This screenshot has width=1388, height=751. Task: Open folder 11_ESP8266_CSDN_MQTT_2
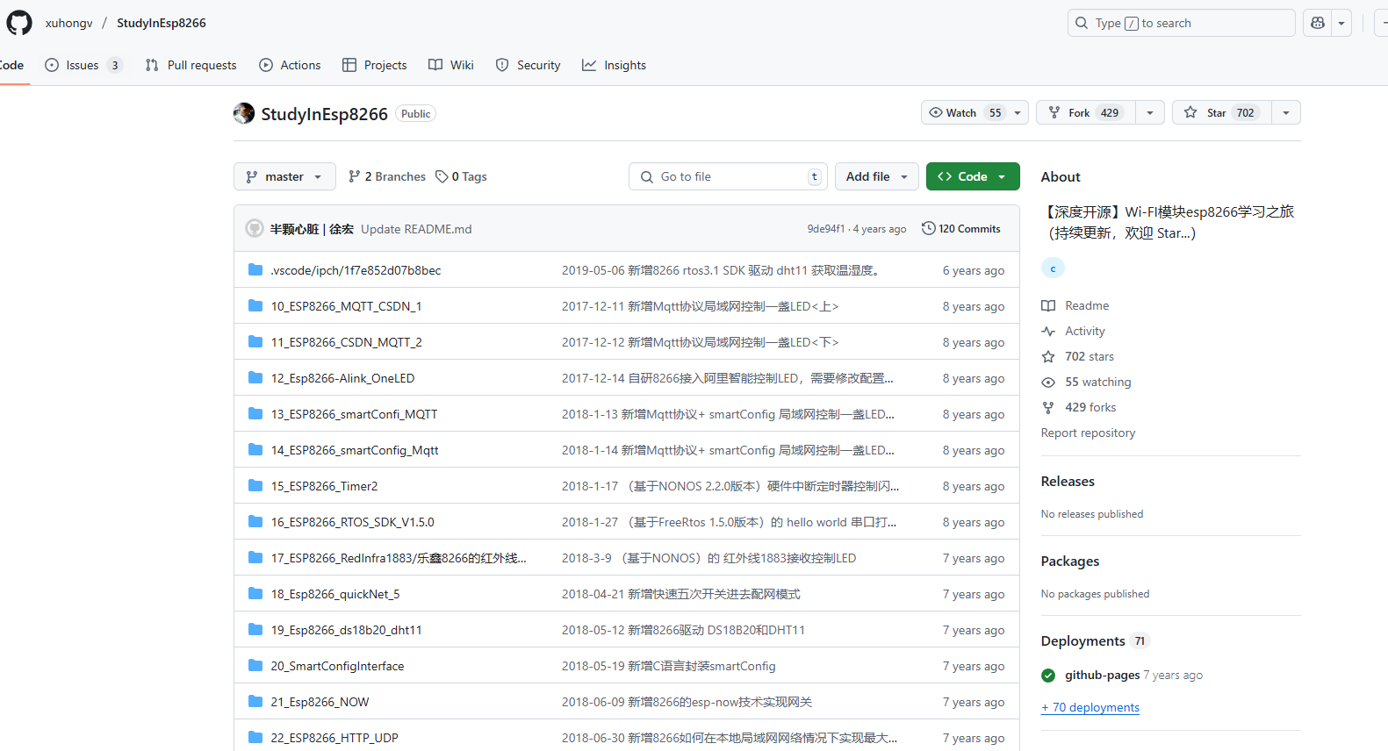(x=346, y=342)
